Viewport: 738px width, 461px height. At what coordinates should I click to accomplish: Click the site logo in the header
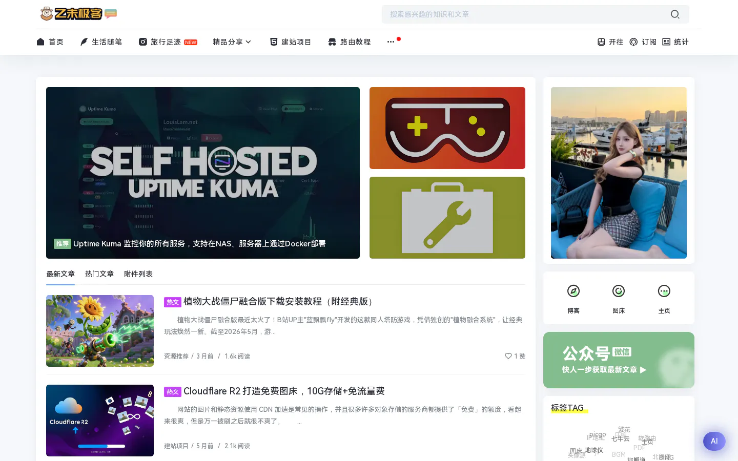[x=78, y=14]
